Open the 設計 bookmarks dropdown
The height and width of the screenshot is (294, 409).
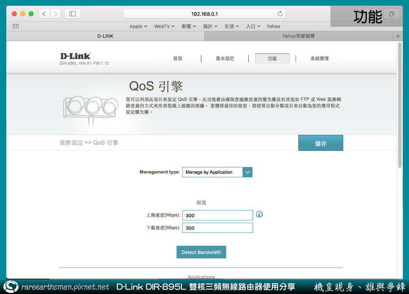(x=210, y=26)
